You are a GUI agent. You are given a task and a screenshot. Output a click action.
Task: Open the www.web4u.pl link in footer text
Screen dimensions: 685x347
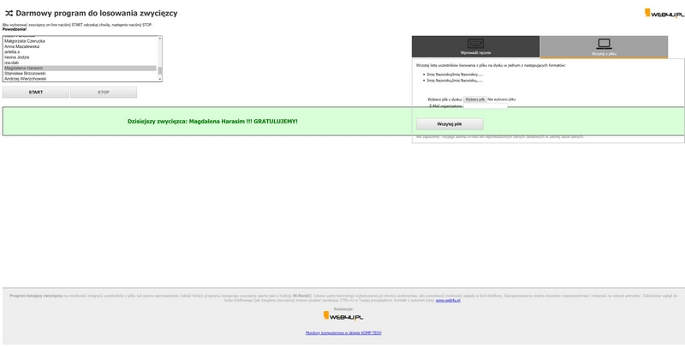[x=448, y=301]
